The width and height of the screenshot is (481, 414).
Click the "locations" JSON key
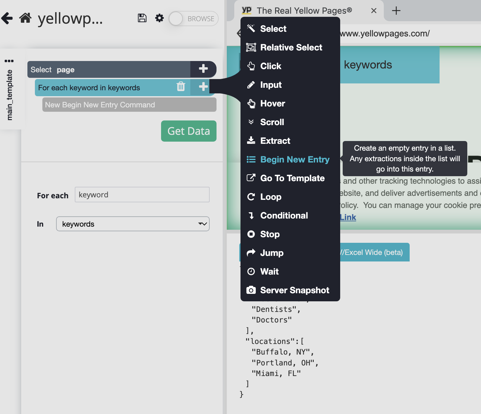pos(270,341)
